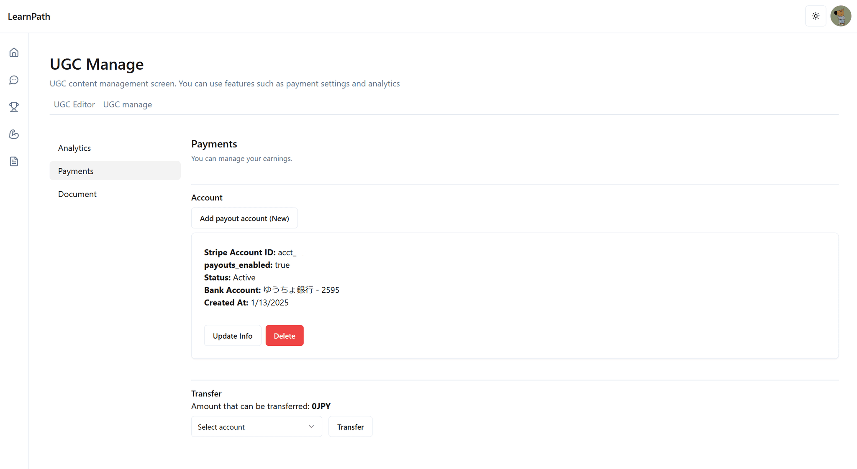Click the LearnPath logo text

point(29,16)
